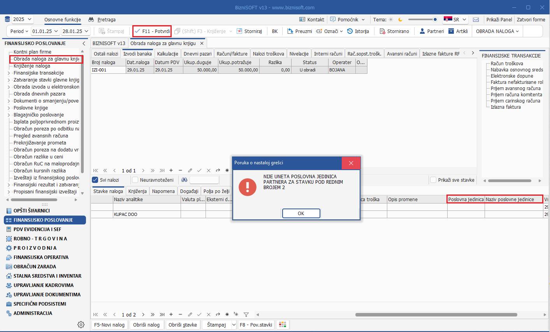Open Artikli from the toolbar
The width and height of the screenshot is (550, 332).
[x=451, y=31]
